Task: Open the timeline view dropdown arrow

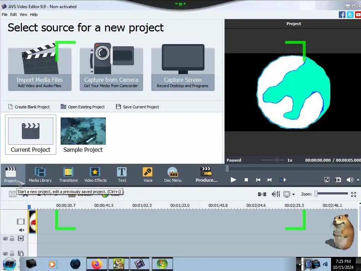Action: [293, 194]
